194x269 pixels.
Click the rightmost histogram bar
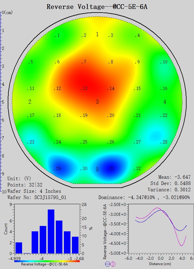click(x=75, y=245)
